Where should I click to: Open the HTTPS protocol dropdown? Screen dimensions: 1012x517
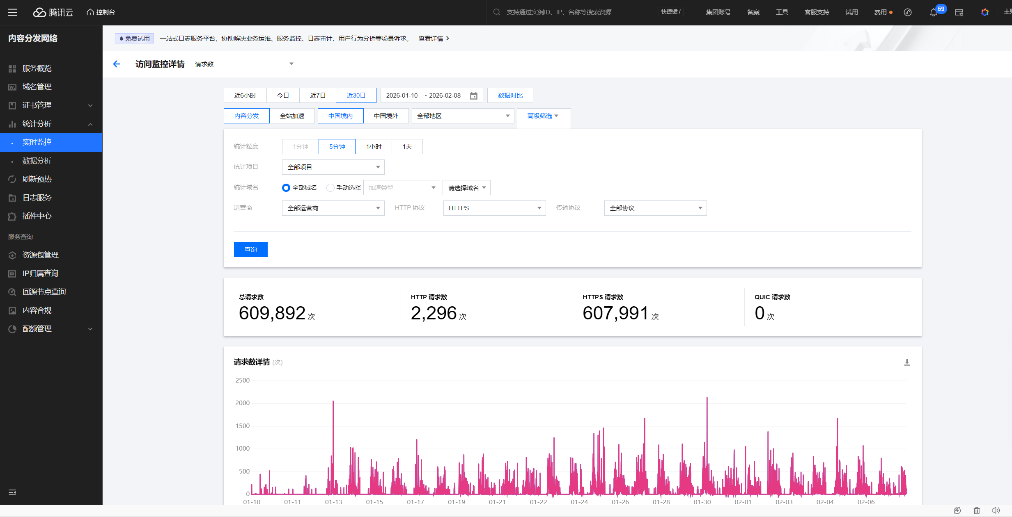tap(494, 208)
